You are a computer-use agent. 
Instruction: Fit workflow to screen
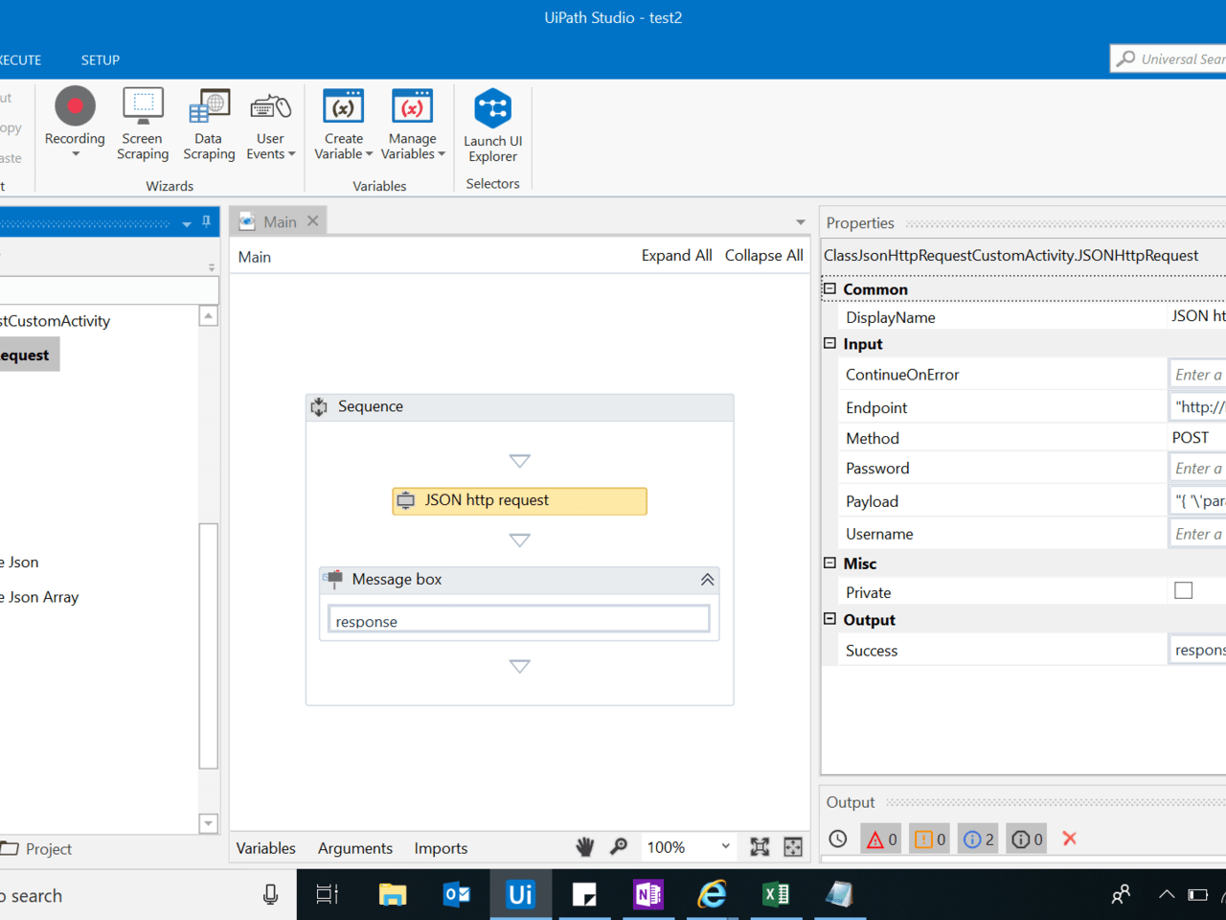click(760, 847)
